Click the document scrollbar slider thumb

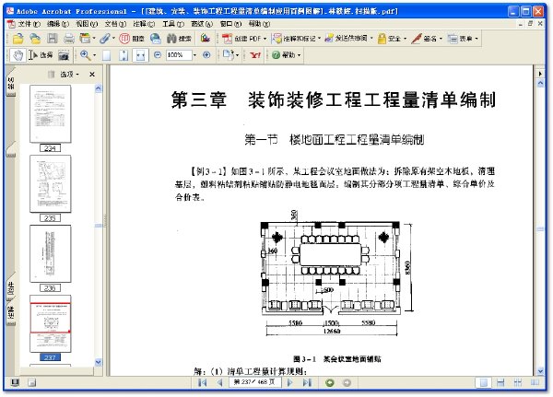click(x=540, y=229)
